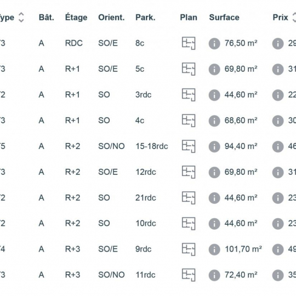Sort table by Prix column arrows
296x296 pixels.
[294, 18]
